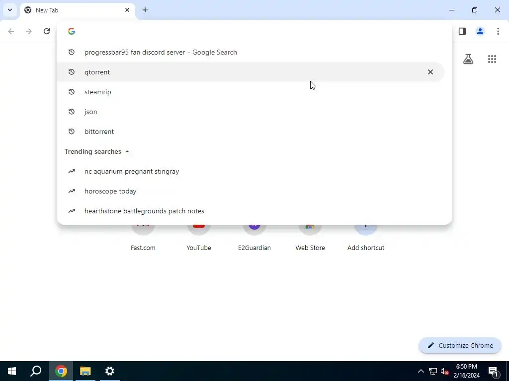Image resolution: width=509 pixels, height=381 pixels.
Task: Open hearthstone battlegrounds patch notes trend
Action: (x=251, y=211)
